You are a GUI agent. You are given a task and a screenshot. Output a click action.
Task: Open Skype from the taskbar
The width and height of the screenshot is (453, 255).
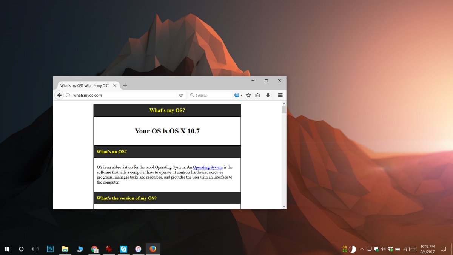[123, 249]
